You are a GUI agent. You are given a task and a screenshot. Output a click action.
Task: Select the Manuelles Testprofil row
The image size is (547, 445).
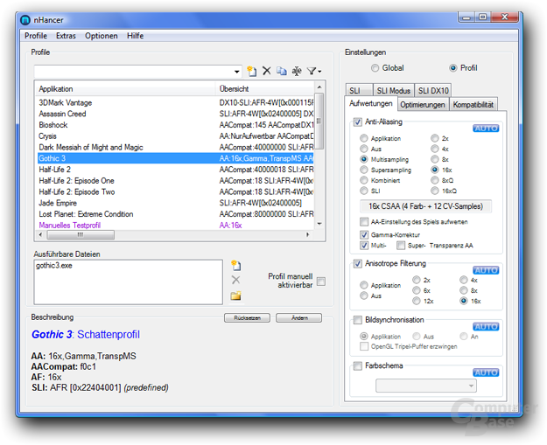(175, 225)
